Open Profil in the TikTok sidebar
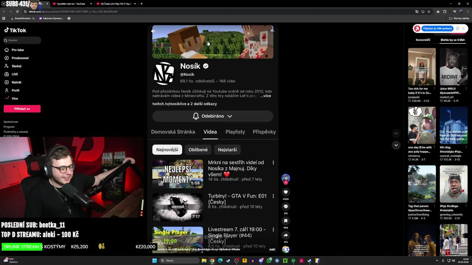 pos(12,91)
